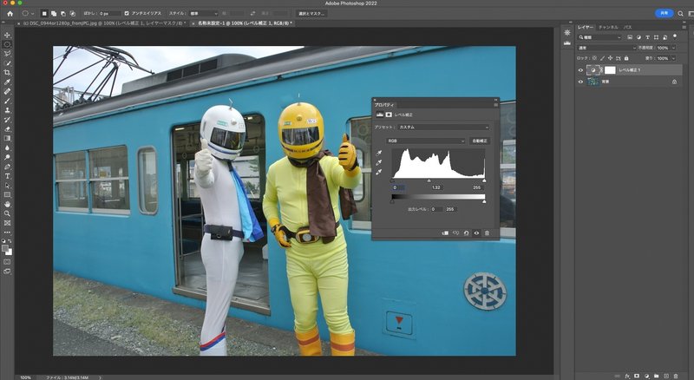
Task: Open the Style dropdown in options bar
Action: tap(204, 14)
